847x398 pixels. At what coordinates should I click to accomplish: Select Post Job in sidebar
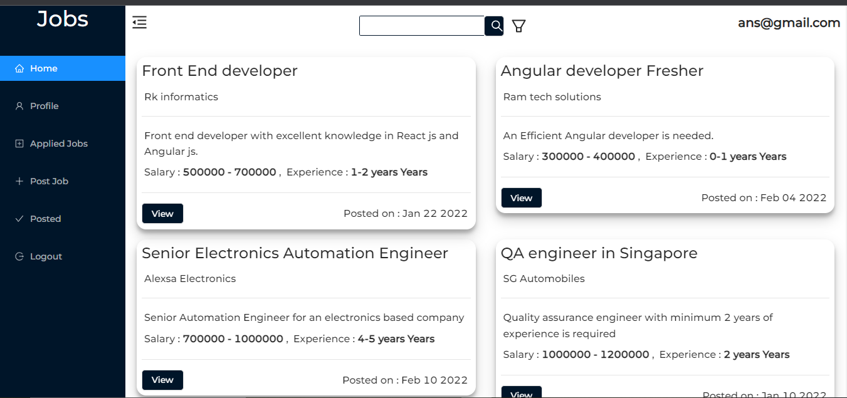coord(63,181)
